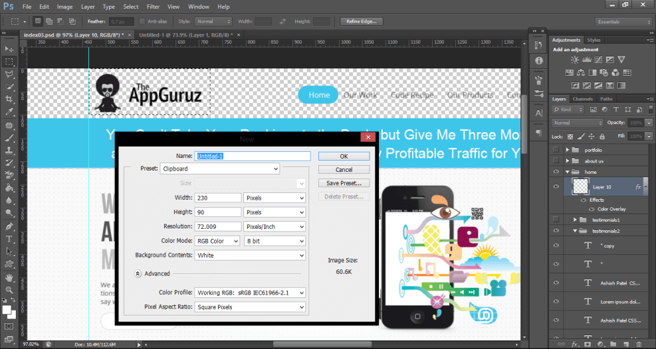Viewport: 656px width, 349px height.
Task: Click the Refine Edge... button
Action: tap(362, 21)
